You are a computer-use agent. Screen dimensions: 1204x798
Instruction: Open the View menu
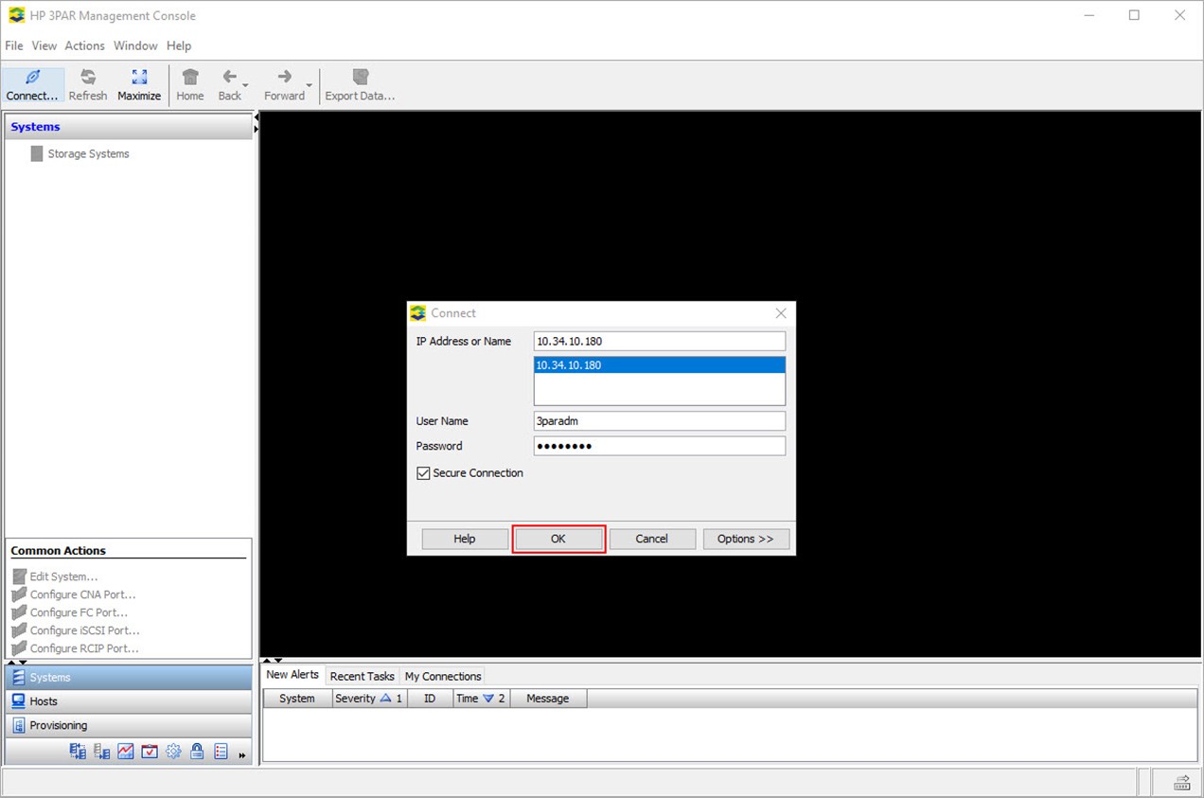[44, 45]
